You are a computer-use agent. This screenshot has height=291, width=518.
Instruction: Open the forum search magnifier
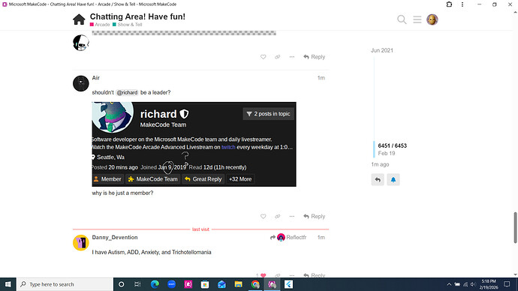[x=402, y=19]
